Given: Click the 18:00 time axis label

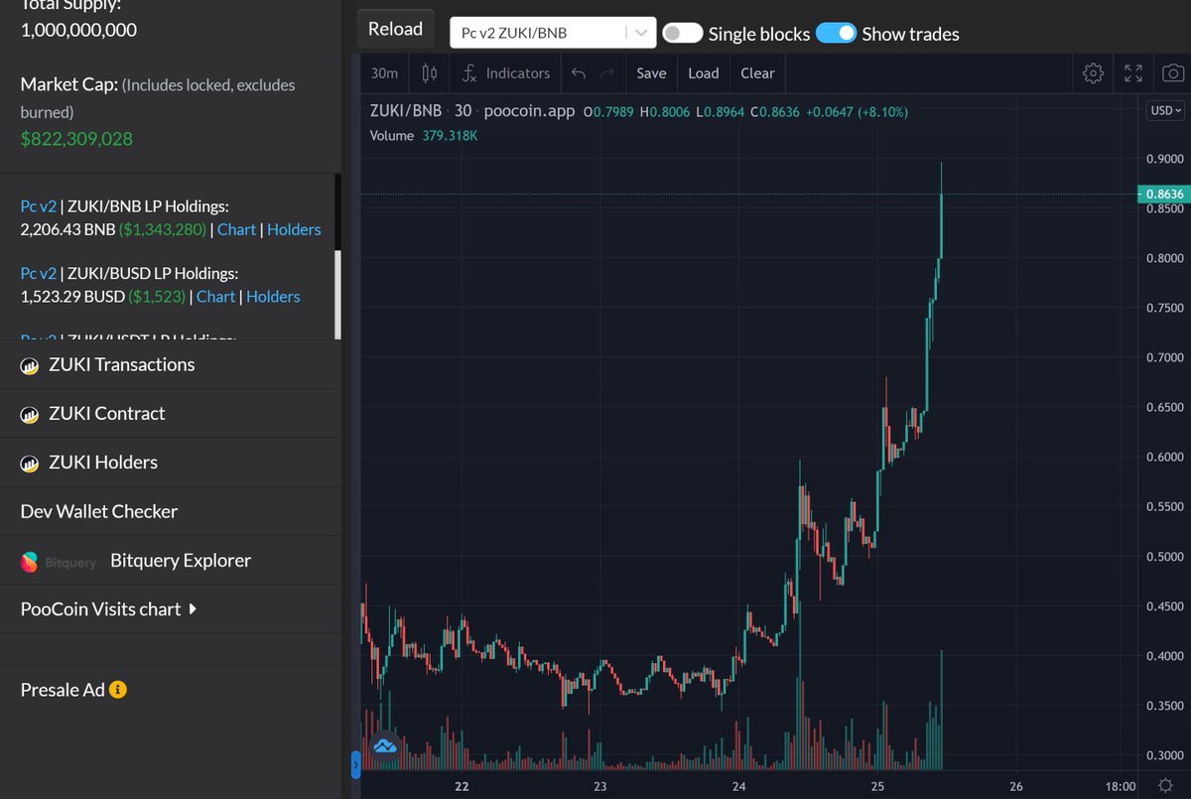Looking at the screenshot, I should click(x=1119, y=785).
